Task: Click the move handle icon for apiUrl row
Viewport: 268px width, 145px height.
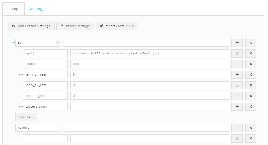Action: (x=237, y=53)
